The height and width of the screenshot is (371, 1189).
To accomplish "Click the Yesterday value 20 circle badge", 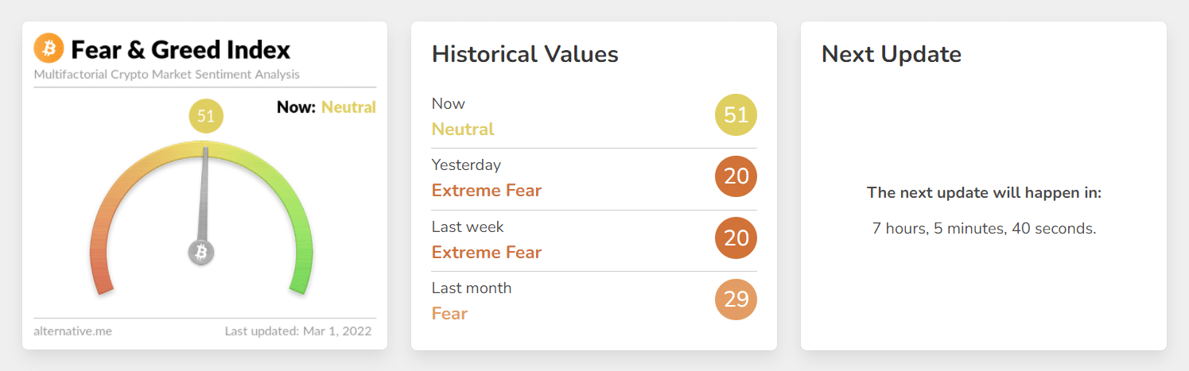I will click(x=736, y=176).
